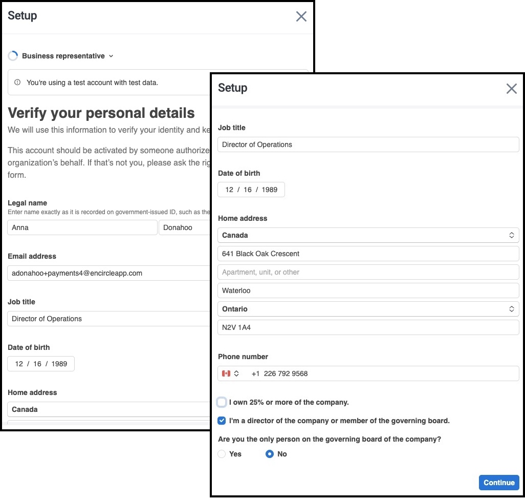Click the first name field containing Anna
525x500 pixels.
pos(82,227)
